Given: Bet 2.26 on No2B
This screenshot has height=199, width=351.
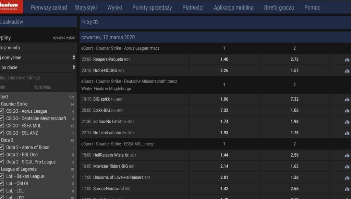Looking at the screenshot, I should pyautogui.click(x=224, y=71).
